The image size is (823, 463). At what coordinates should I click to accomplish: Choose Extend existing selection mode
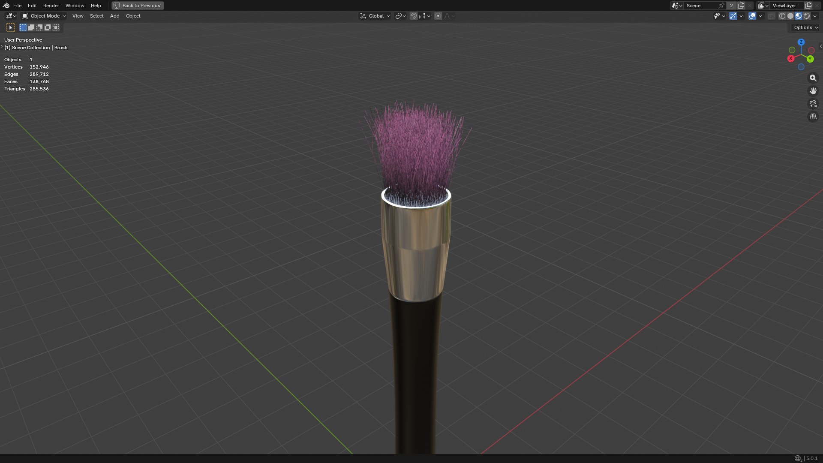[x=31, y=27]
